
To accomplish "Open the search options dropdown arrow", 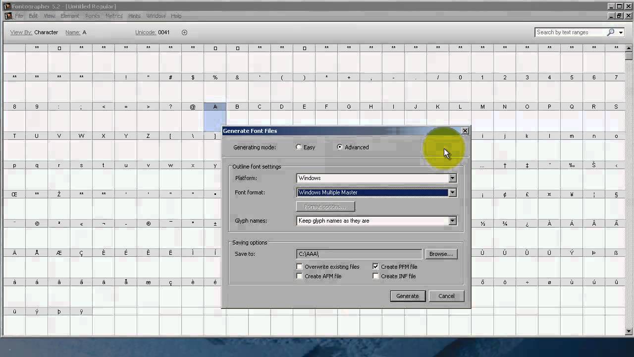I will 622,32.
